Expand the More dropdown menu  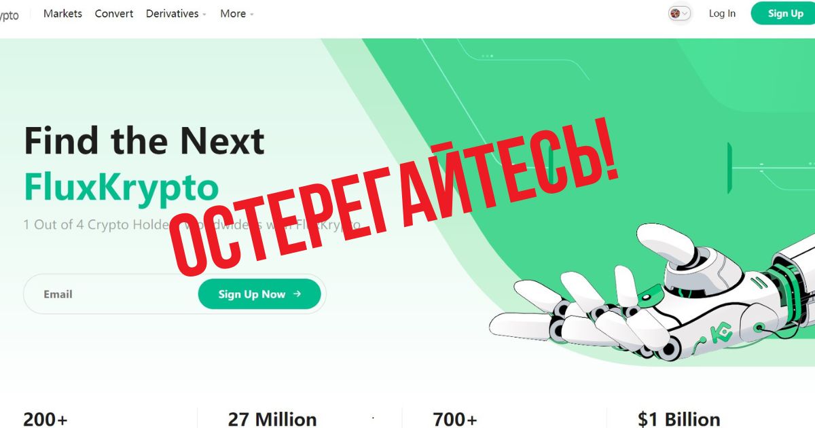click(x=237, y=14)
